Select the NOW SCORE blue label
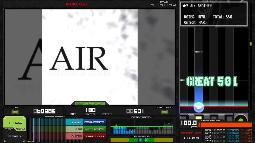This screenshot has height=143, width=255. click(x=94, y=122)
